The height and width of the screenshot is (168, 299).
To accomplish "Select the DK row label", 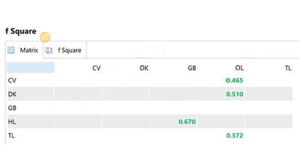I will [x=12, y=94].
